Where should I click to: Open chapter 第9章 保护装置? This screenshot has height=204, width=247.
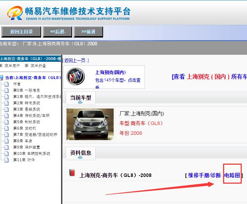click(26, 147)
